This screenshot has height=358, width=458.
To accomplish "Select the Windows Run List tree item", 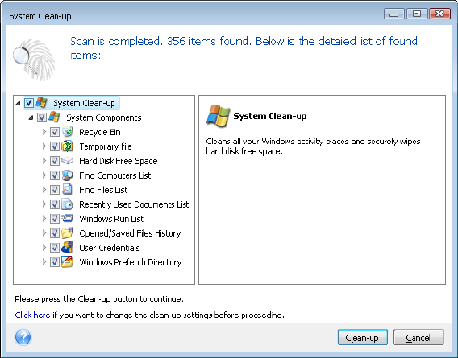I will (111, 219).
